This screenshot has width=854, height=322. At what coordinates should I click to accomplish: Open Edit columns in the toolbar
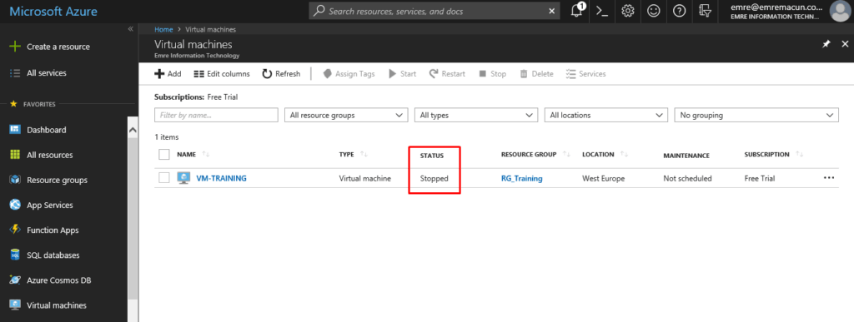[222, 74]
